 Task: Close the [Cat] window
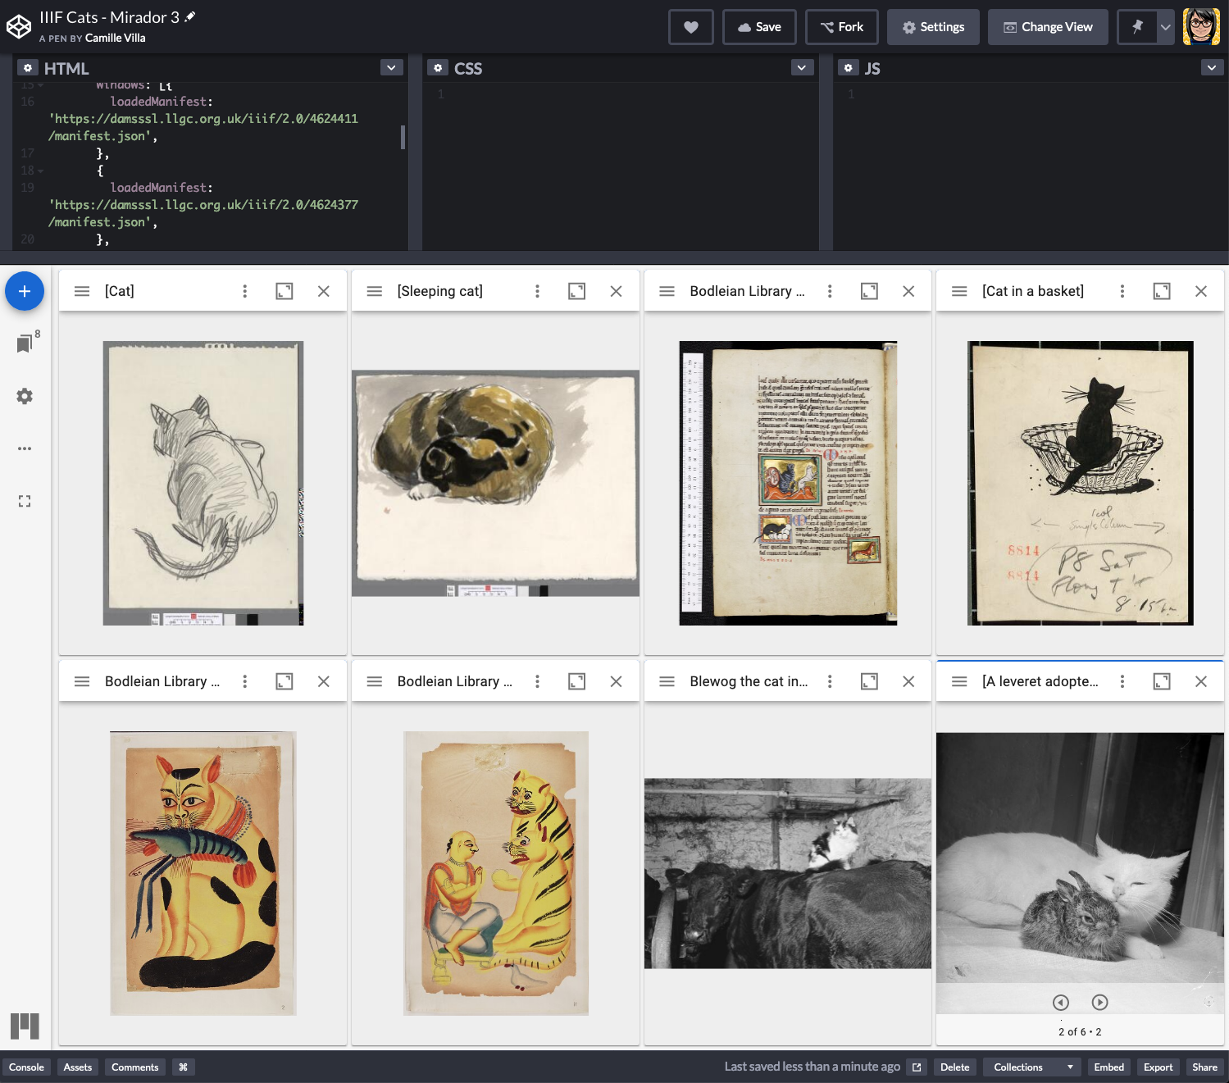[324, 291]
